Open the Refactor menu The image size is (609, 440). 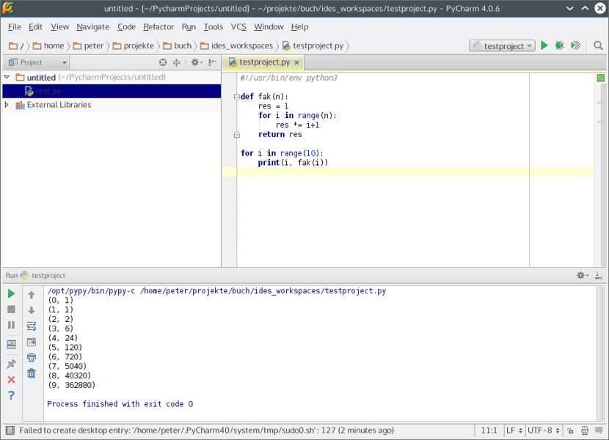pos(158,27)
